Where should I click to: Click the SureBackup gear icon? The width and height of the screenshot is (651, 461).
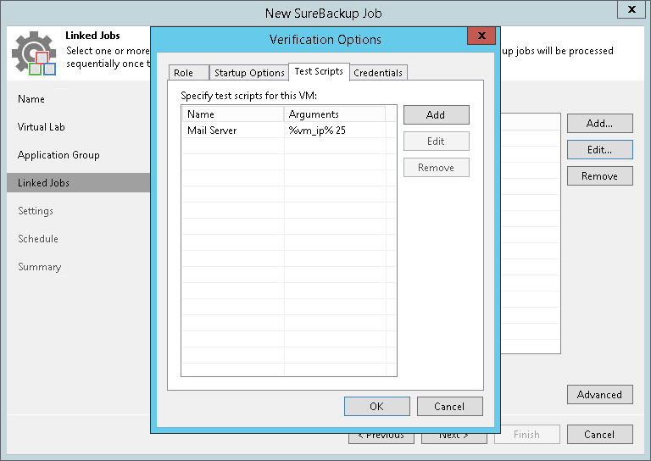(x=34, y=53)
